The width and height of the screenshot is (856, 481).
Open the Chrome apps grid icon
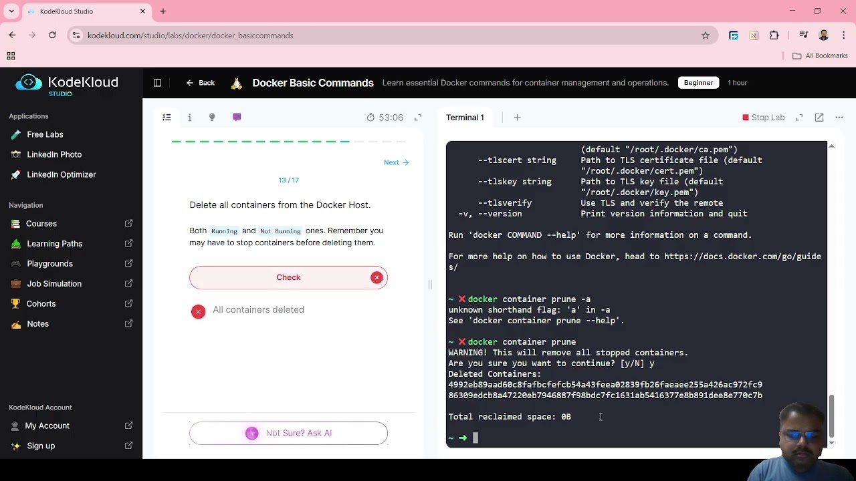(11, 56)
